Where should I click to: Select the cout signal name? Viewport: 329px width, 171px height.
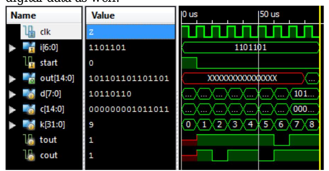[49, 155]
